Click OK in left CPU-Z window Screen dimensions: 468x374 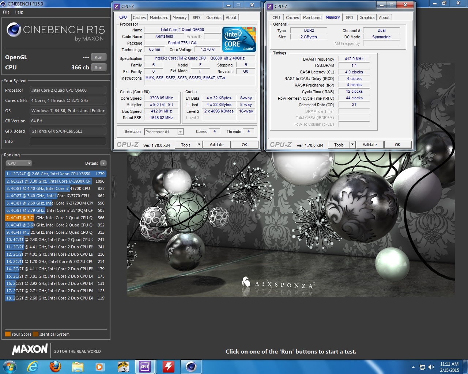[245, 145]
